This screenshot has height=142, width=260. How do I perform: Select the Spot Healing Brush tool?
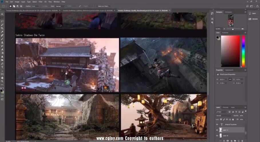coord(2,35)
